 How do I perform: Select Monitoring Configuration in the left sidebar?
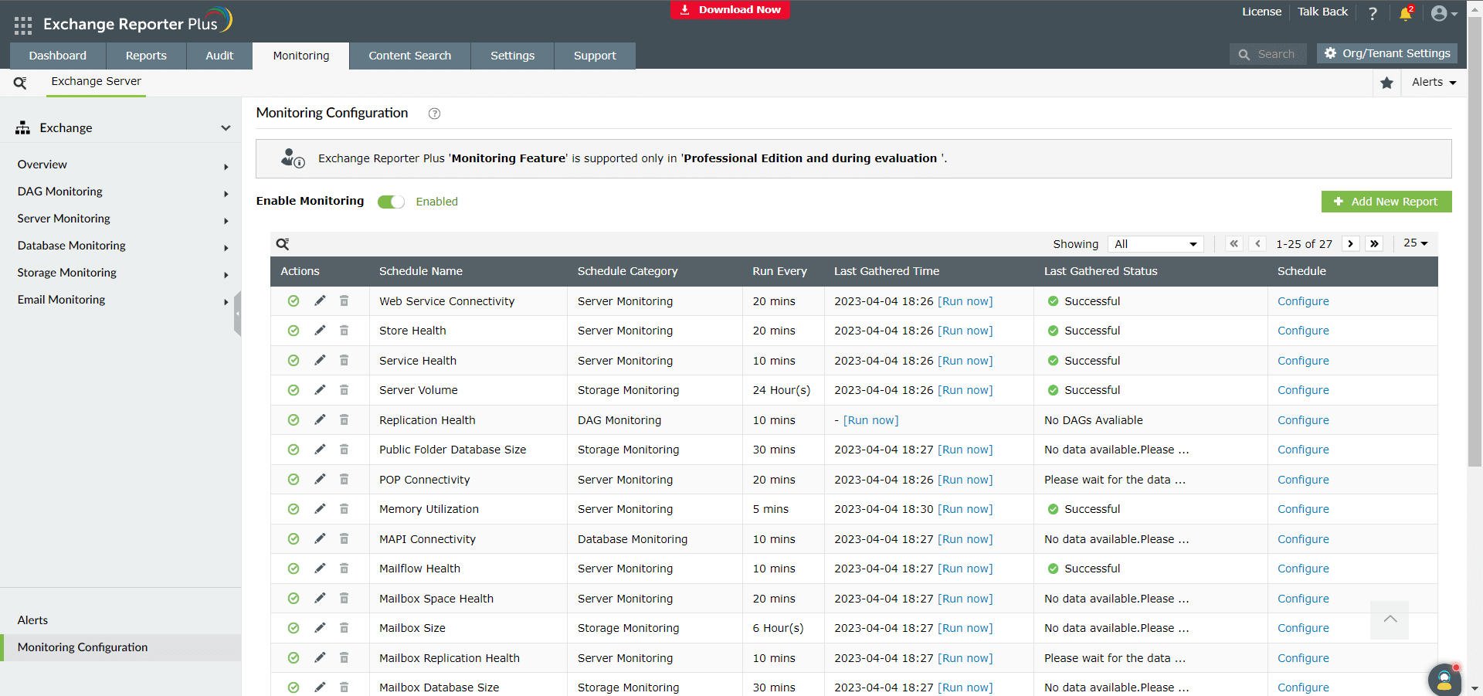point(82,647)
